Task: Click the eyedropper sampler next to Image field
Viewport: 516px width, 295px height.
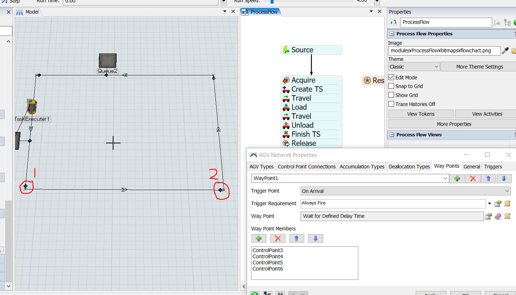Action: point(505,51)
